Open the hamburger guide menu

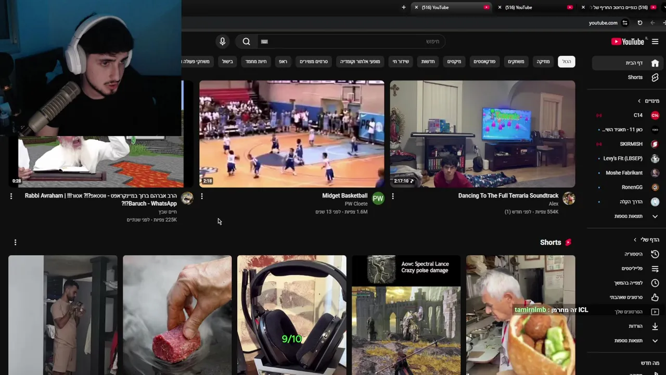pyautogui.click(x=655, y=42)
